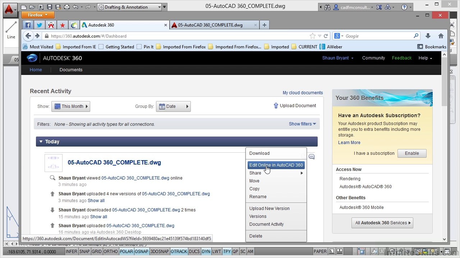The width and height of the screenshot is (460, 258).
Task: Toggle 3DOSNAP in status bar
Action: 160,252
